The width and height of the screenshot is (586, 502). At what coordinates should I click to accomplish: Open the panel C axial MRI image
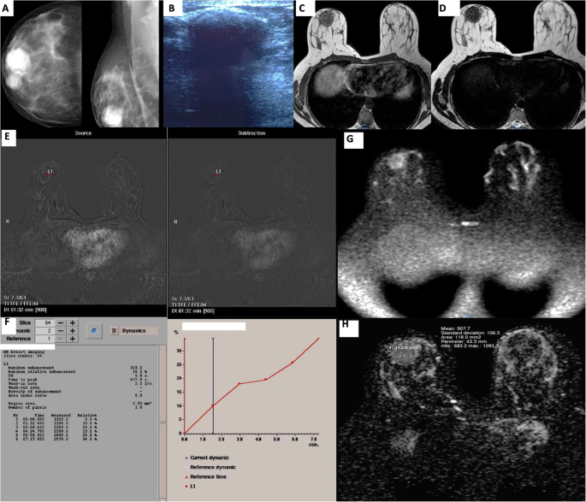(362, 64)
